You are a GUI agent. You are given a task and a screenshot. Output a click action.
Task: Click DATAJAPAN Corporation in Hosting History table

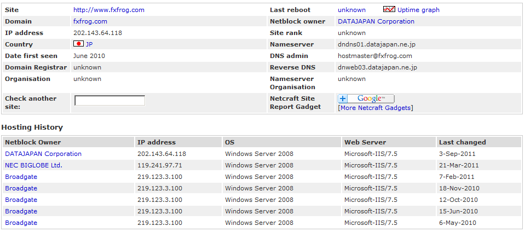pyautogui.click(x=43, y=154)
